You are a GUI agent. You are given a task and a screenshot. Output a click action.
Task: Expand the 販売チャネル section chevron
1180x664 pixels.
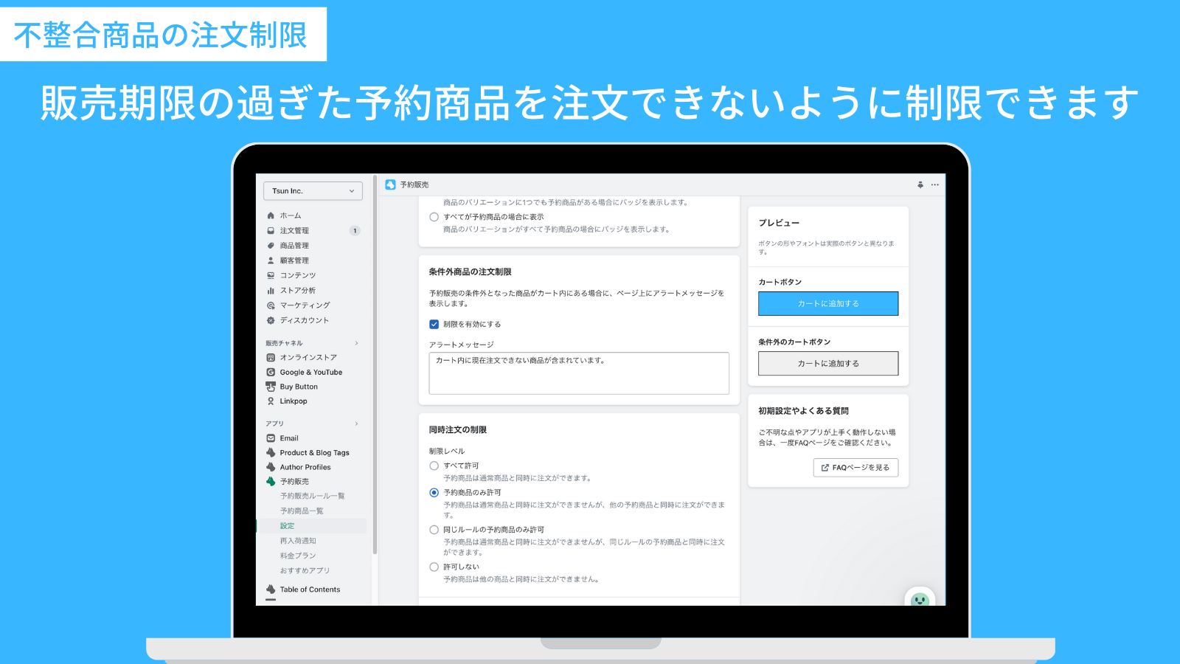click(x=356, y=343)
